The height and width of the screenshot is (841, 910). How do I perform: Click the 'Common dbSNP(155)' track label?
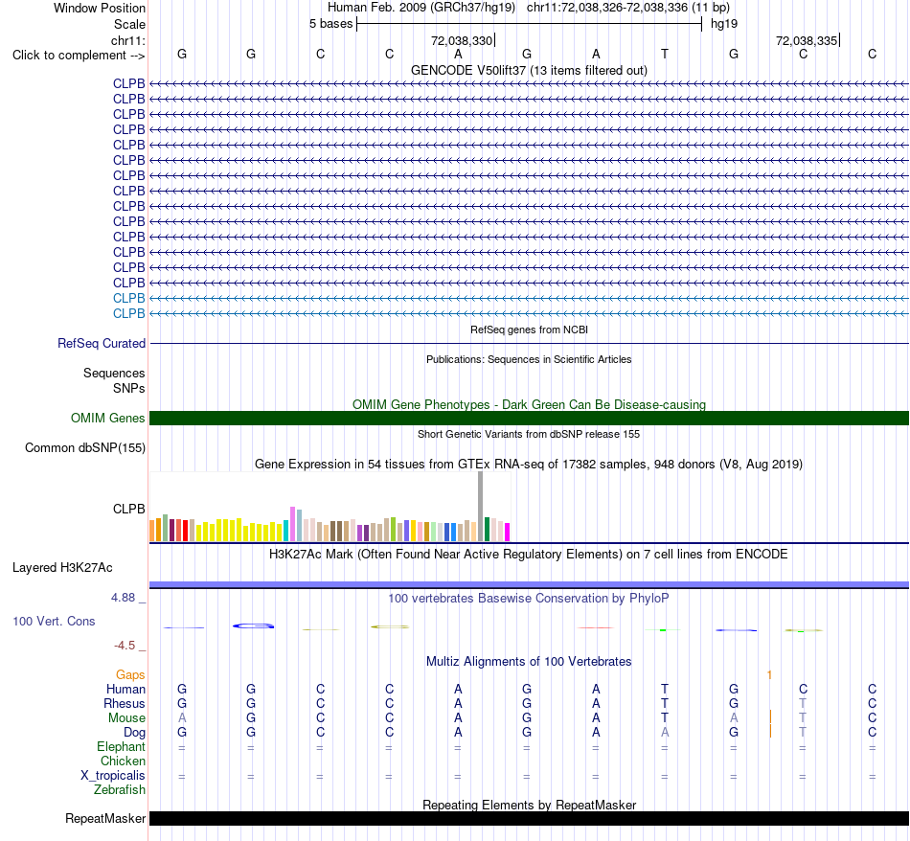click(84, 448)
